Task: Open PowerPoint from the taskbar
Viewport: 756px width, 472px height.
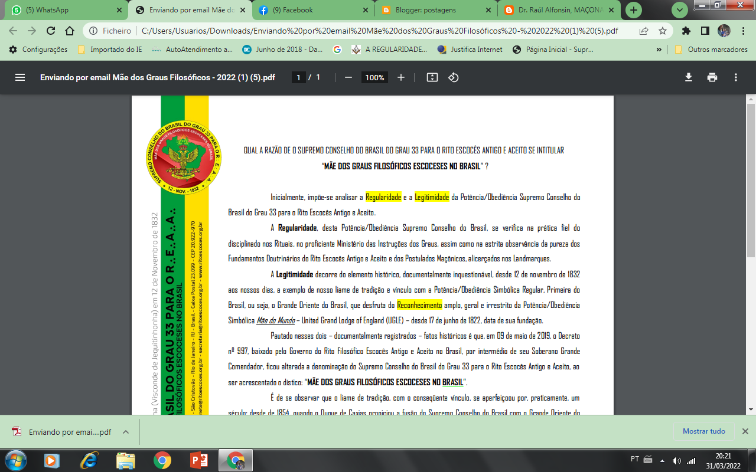Action: 198,460
